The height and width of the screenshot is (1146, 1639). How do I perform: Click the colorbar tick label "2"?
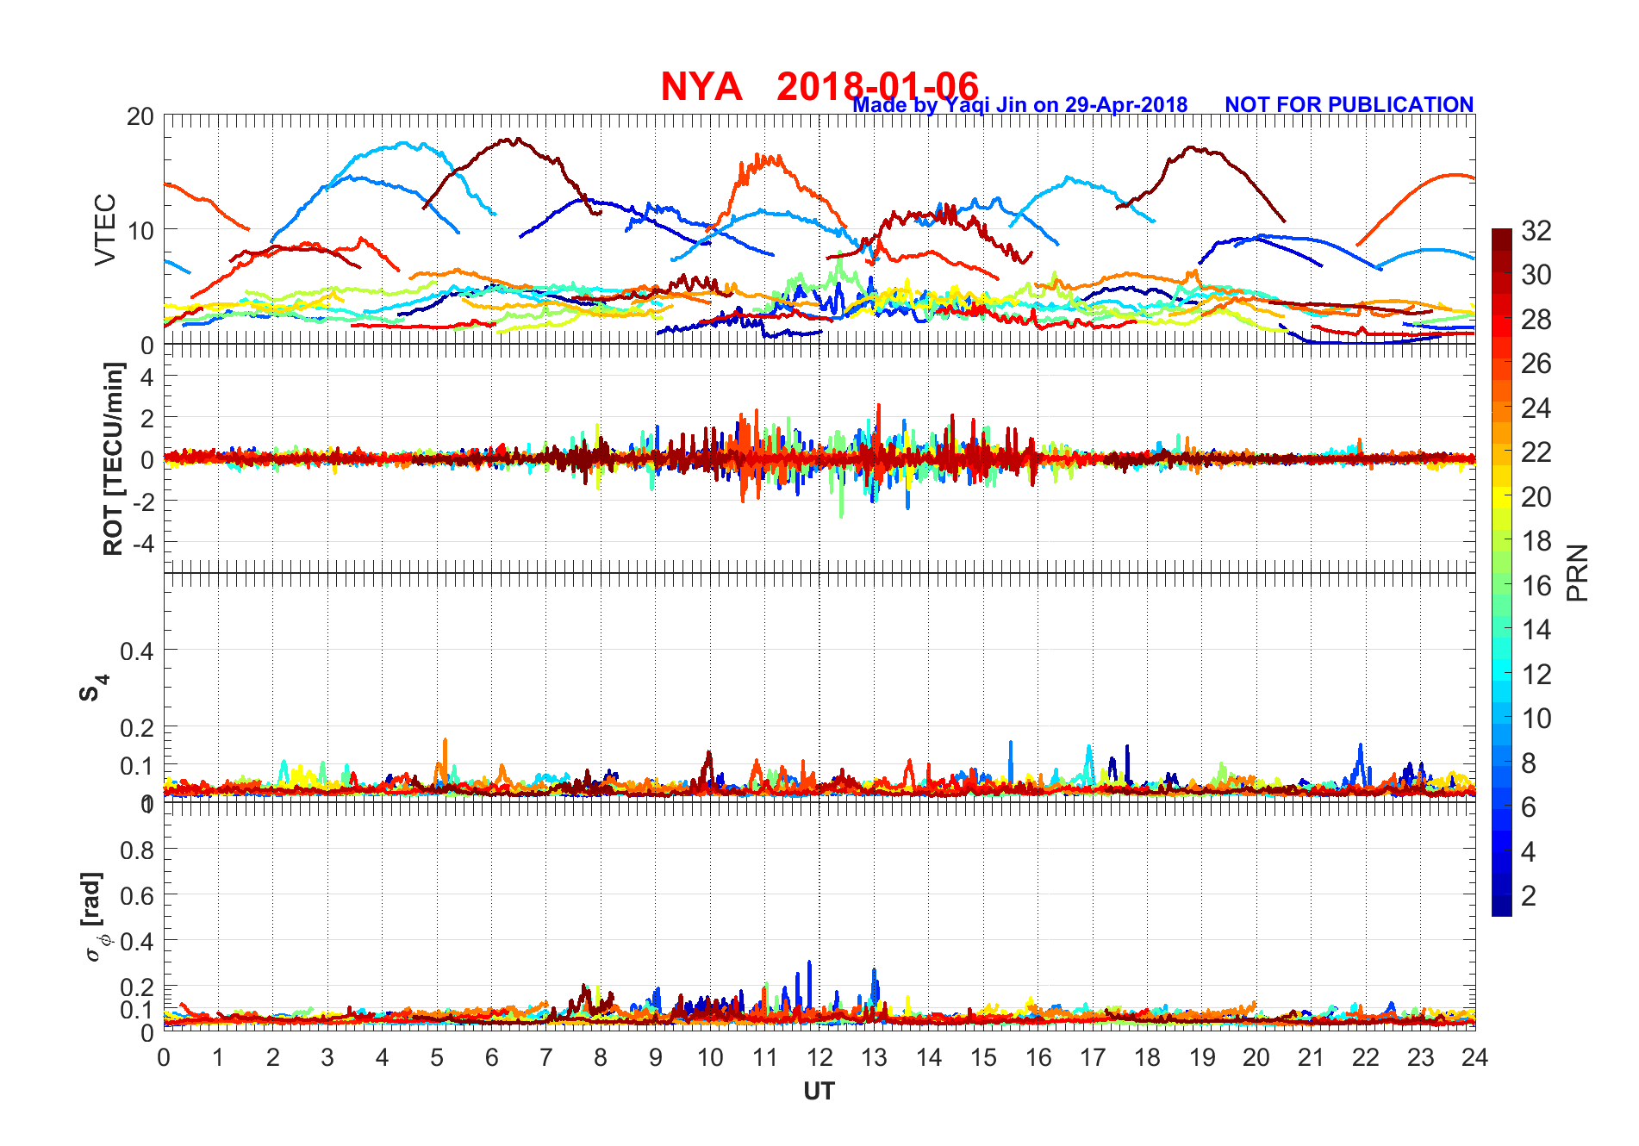pyautogui.click(x=1529, y=896)
